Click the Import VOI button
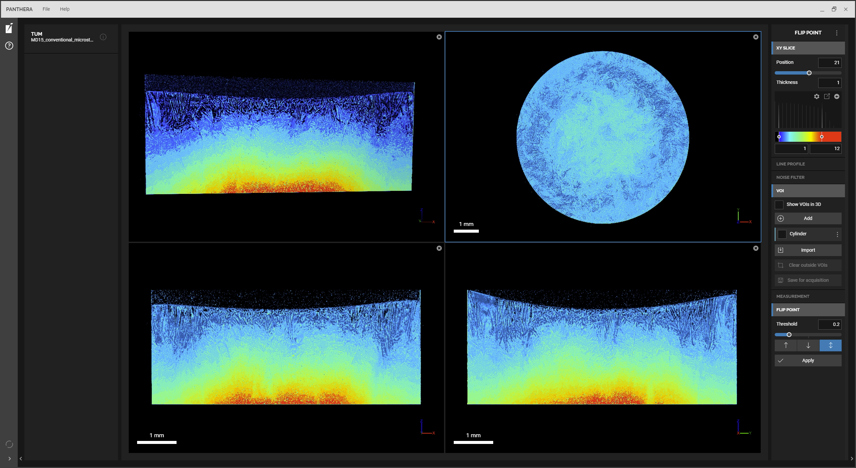Screen dimensions: 856x468 808,250
